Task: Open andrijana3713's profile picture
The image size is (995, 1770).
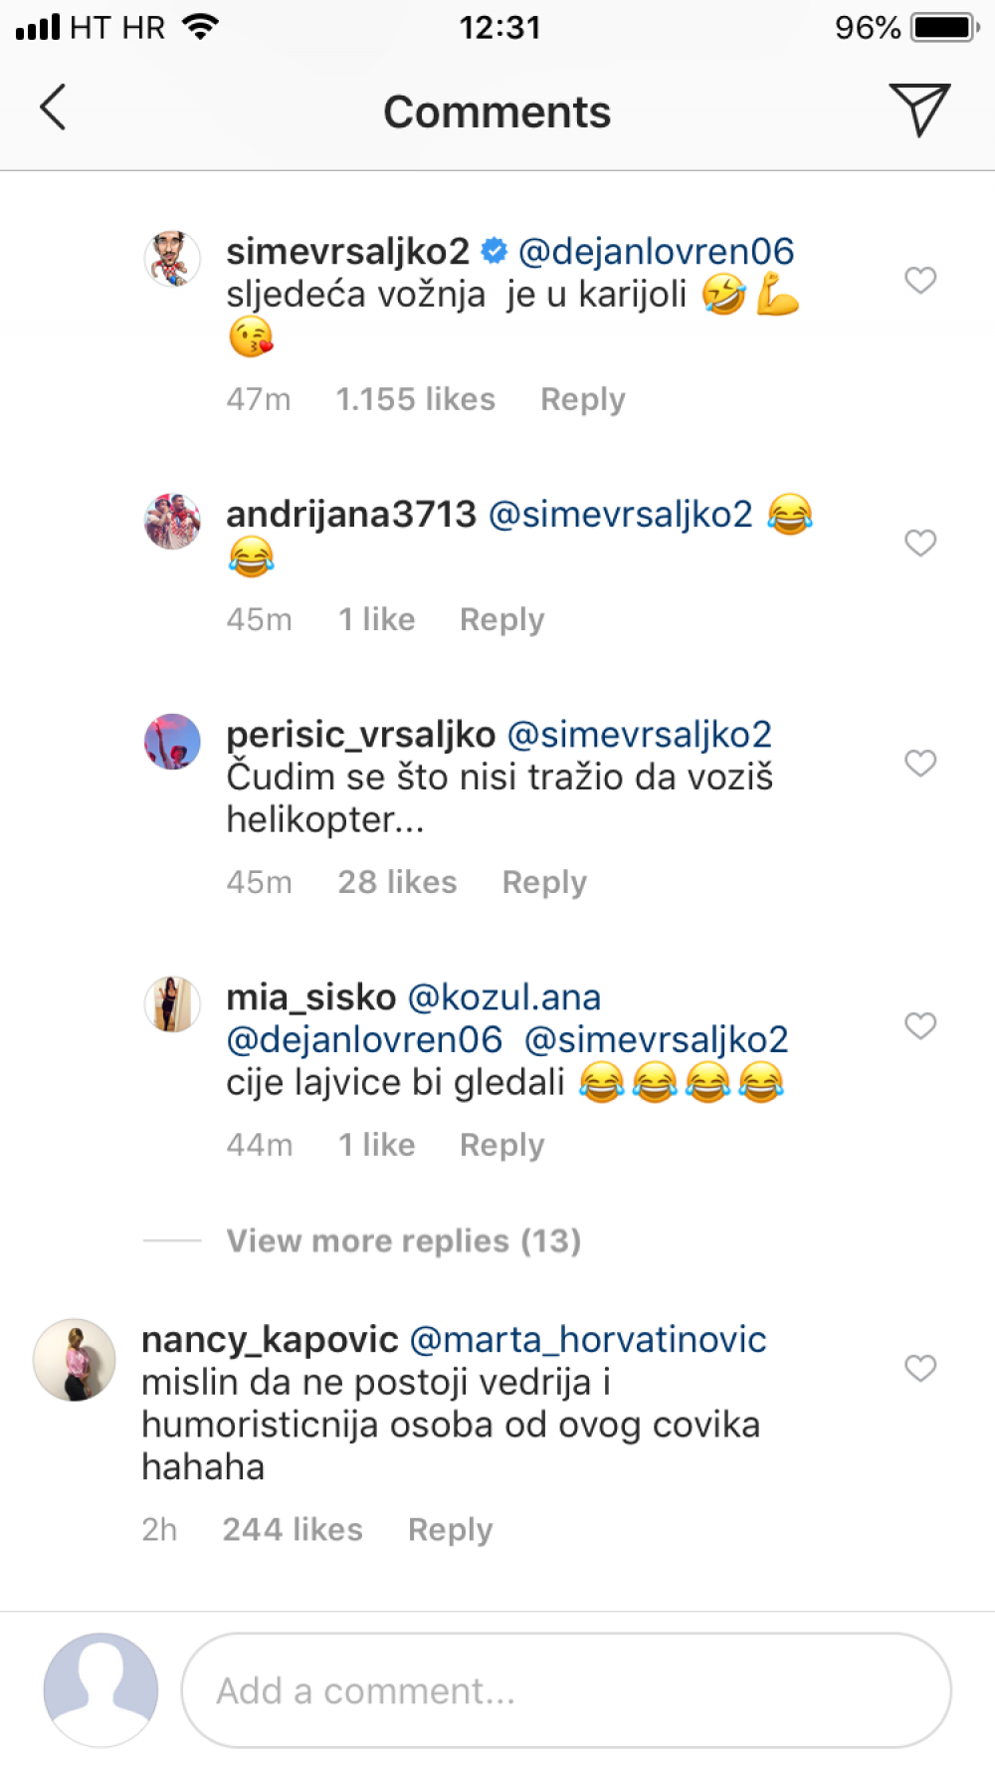Action: [x=173, y=522]
